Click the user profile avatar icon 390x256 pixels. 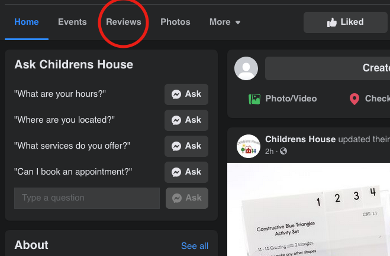(x=246, y=68)
